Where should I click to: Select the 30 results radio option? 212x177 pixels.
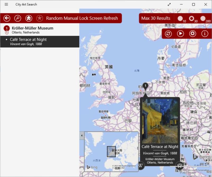pyautogui.click(x=192, y=19)
